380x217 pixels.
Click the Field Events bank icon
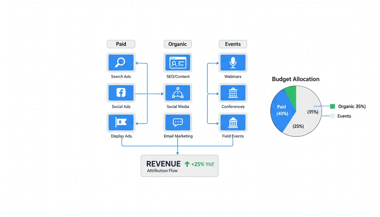[233, 122]
